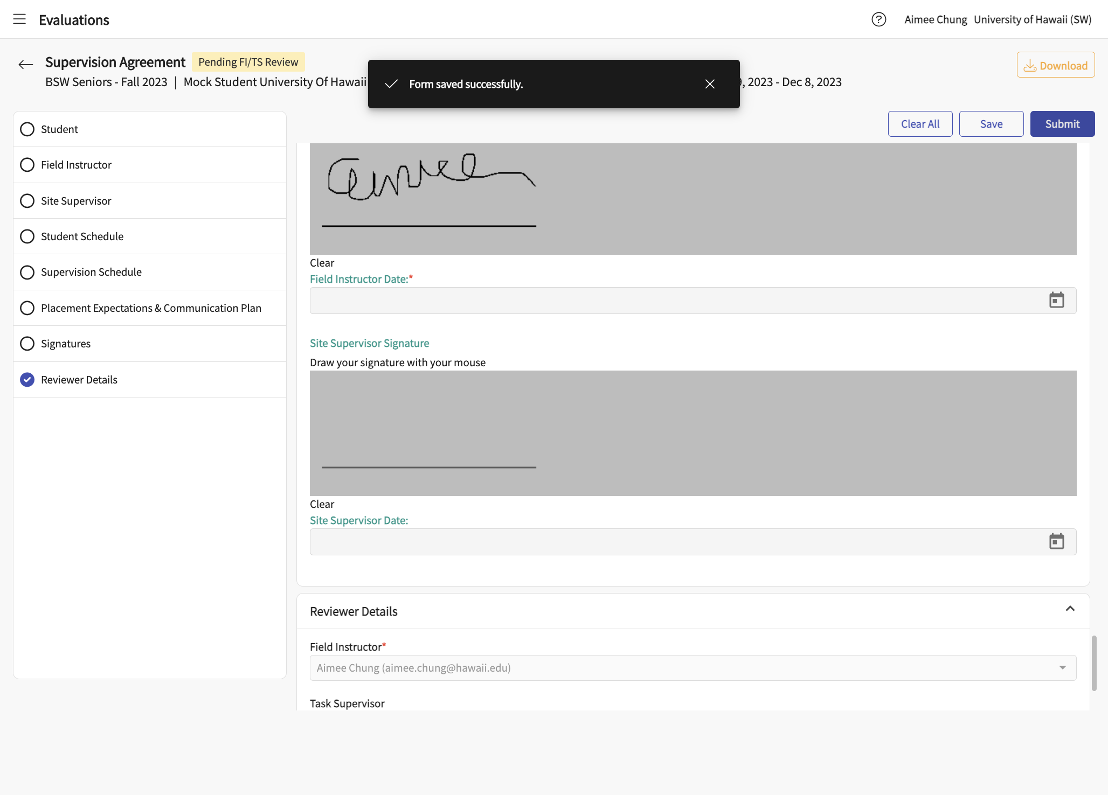Open the Field Instructor dropdown

pos(693,668)
